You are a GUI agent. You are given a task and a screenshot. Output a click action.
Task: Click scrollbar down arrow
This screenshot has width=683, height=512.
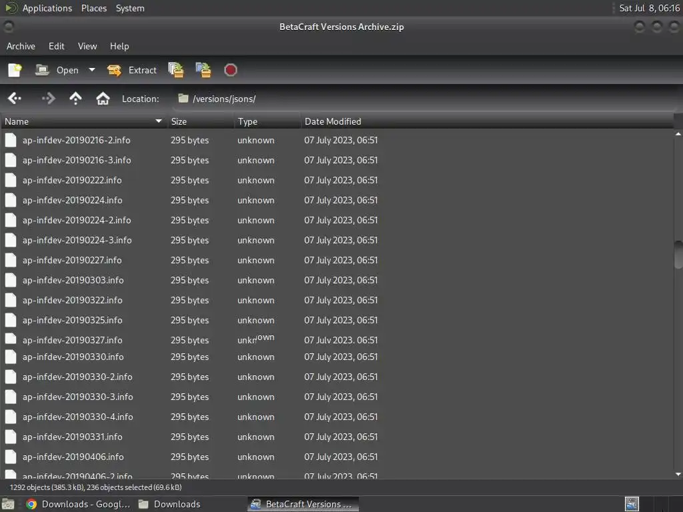pyautogui.click(x=678, y=474)
